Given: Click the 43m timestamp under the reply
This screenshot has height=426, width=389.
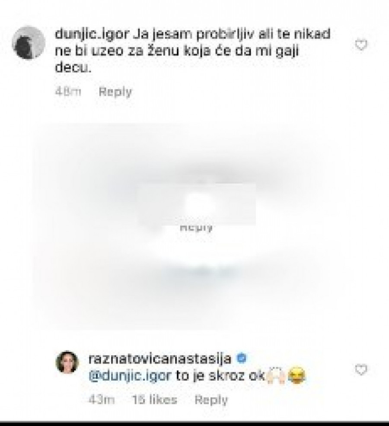Looking at the screenshot, I should point(102,400).
